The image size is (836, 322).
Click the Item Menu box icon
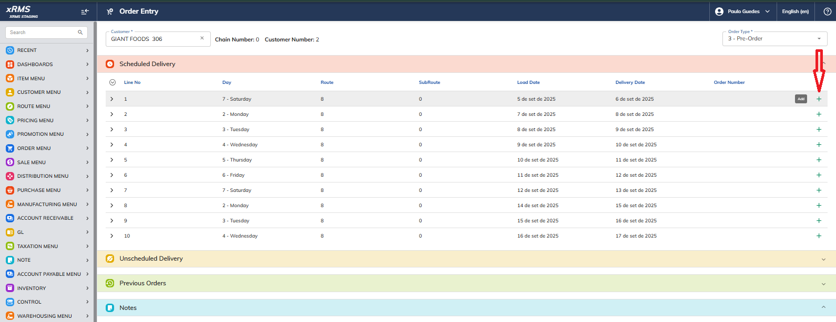coord(9,78)
